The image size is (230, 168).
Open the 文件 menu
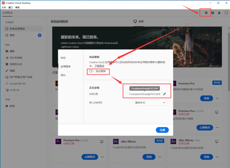point(4,7)
